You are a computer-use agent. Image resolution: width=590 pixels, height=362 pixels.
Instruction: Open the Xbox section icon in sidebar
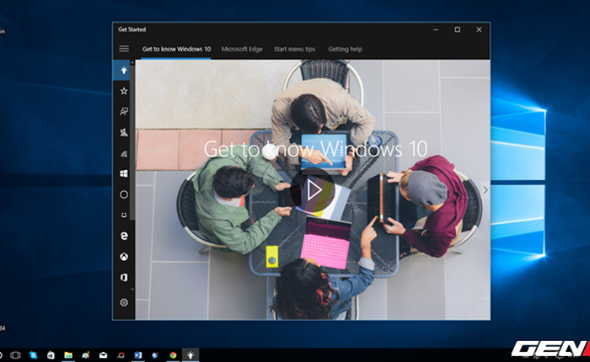pos(124,257)
